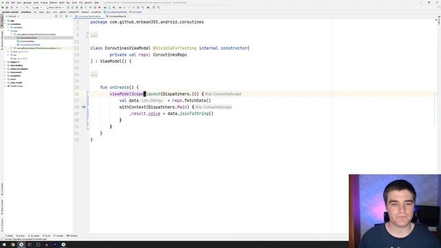Viewport: 441px width, 248px height.
Task: Select the view model module in tree
Action: (16, 83)
